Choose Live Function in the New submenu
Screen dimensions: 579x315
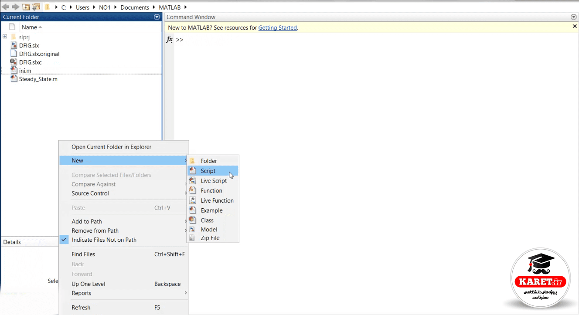coord(213,200)
